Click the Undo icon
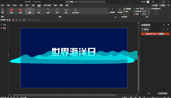This screenshot has width=171, height=98. (16, 20)
